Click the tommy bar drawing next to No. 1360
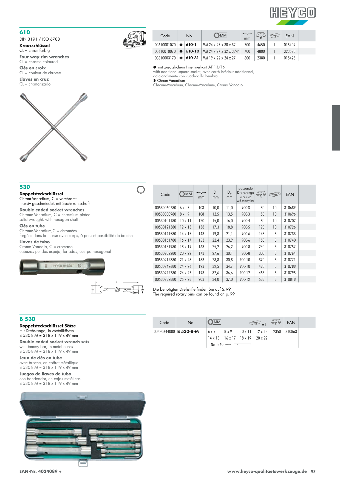 click(x=238, y=344)
